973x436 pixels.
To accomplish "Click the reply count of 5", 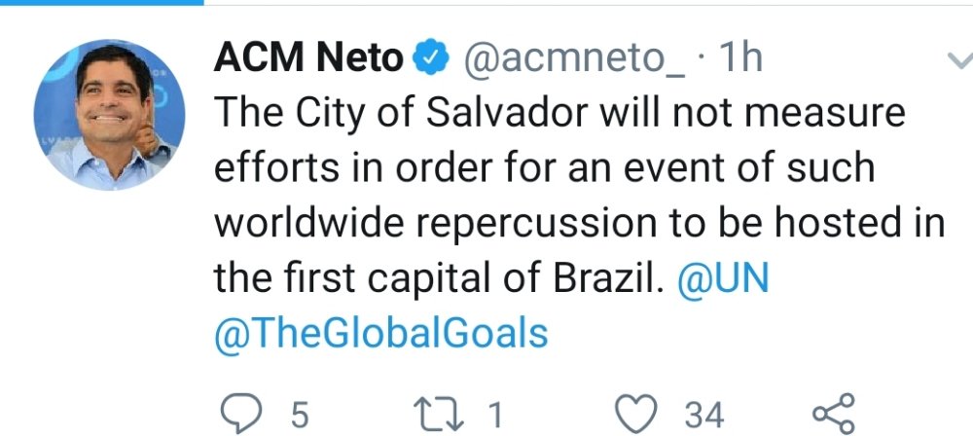I will tap(299, 416).
